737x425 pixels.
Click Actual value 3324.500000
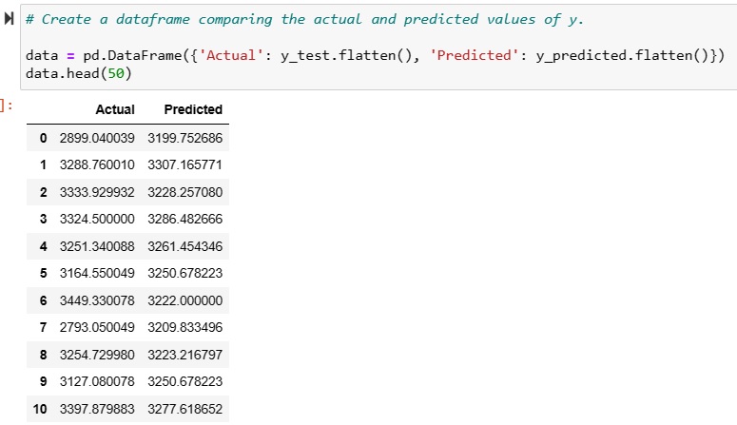[x=97, y=220]
